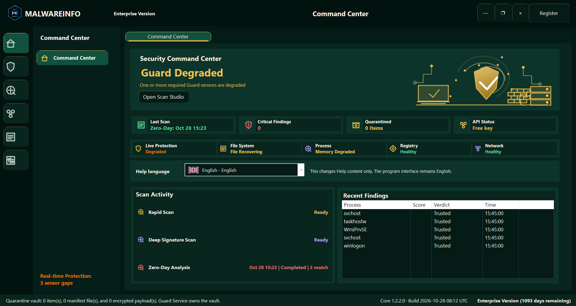The image size is (576, 306).
Task: Click the Memory Degraded status text
Action: (x=335, y=152)
